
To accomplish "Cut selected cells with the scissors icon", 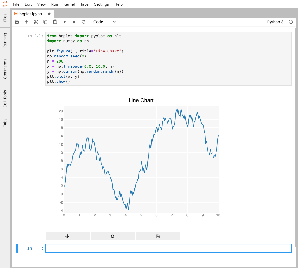I will click(36, 22).
